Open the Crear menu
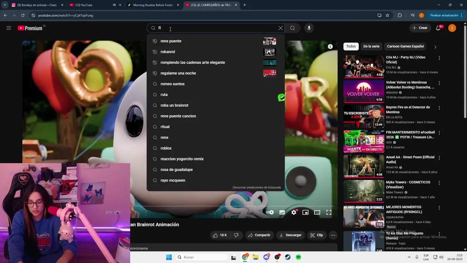 point(420,28)
